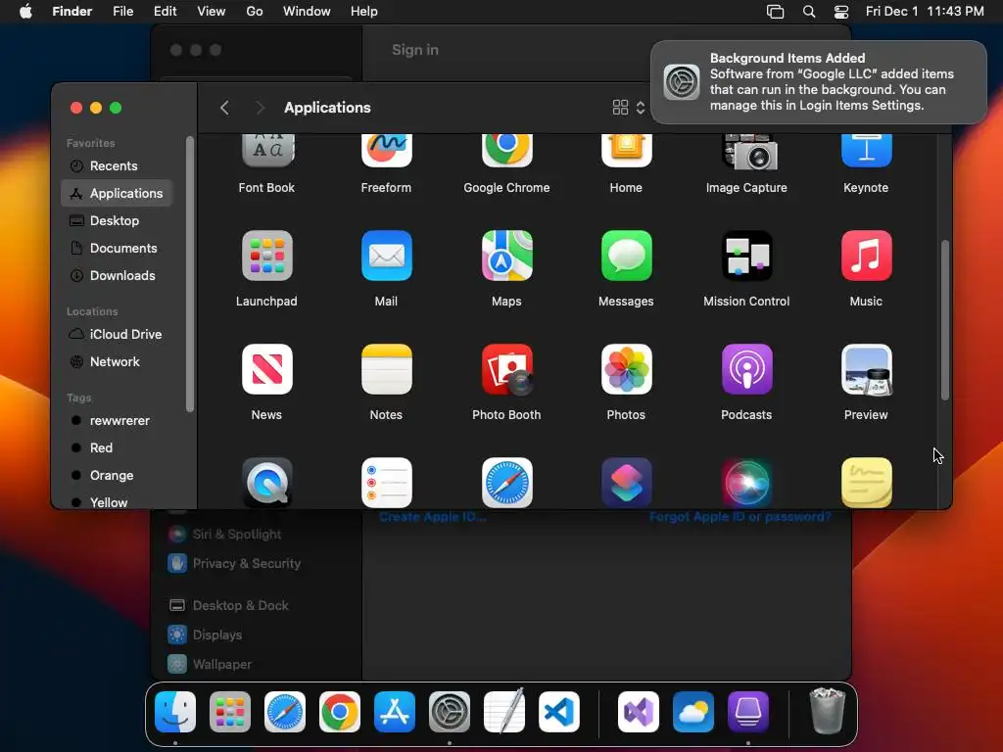Select the Google Chrome app icon in Finder
1003x752 pixels.
point(506,151)
